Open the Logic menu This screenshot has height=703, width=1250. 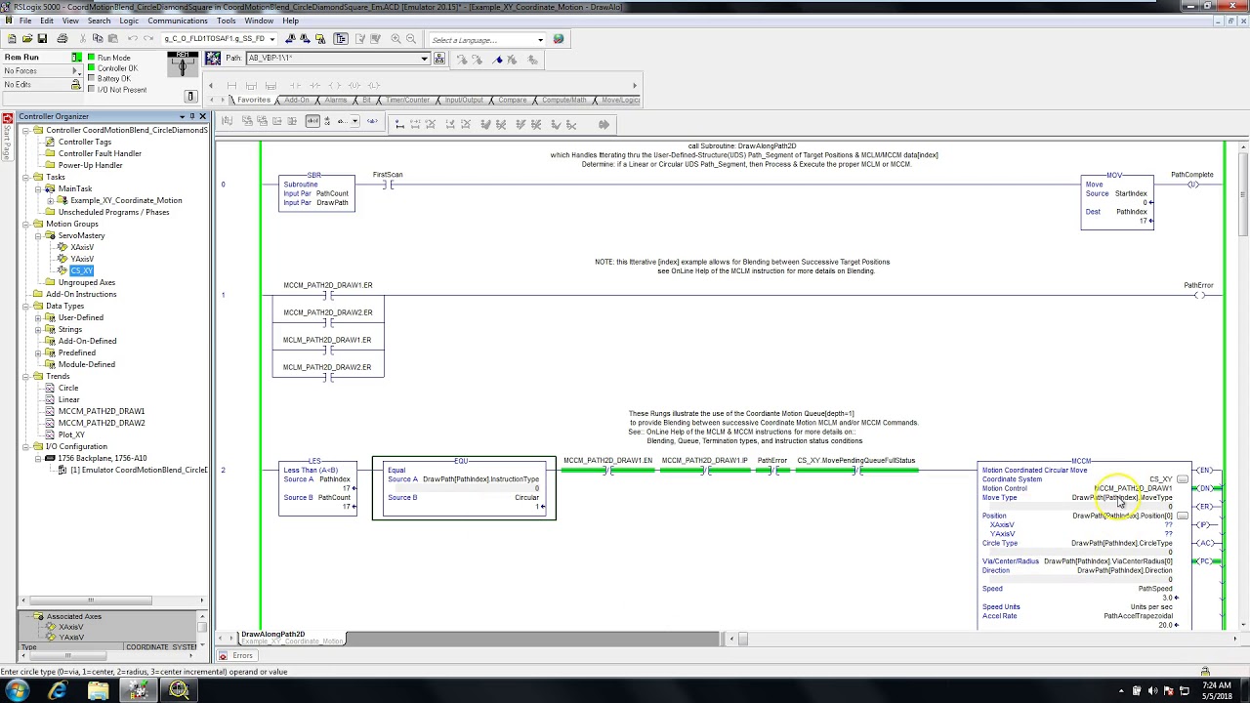point(129,21)
